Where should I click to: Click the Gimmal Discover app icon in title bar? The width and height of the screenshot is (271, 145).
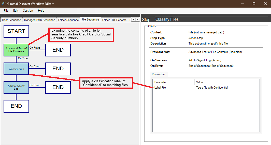(4, 4)
